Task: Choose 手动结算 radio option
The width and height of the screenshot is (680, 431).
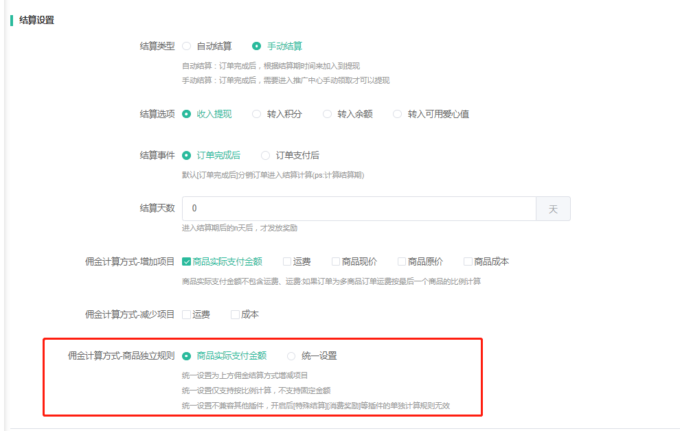Action: [x=257, y=47]
